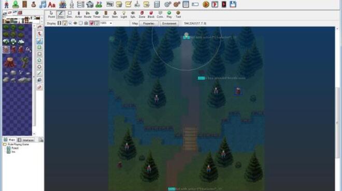Click the database cylinder icon

(156, 4)
